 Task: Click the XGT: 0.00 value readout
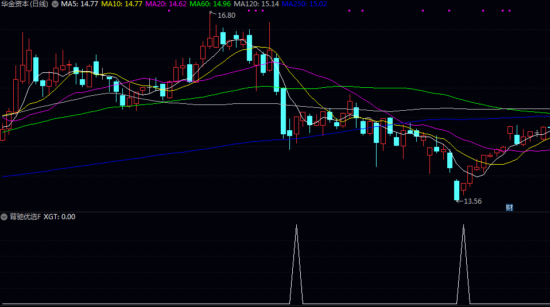pyautogui.click(x=60, y=217)
